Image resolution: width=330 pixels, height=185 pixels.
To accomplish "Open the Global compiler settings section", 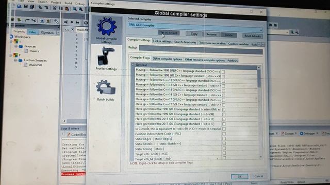I will [106, 30].
